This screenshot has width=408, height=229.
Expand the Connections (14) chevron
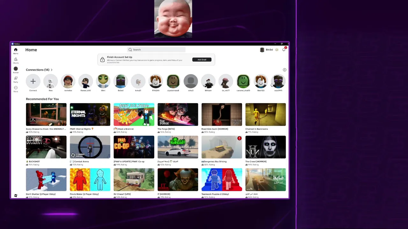tap(51, 70)
